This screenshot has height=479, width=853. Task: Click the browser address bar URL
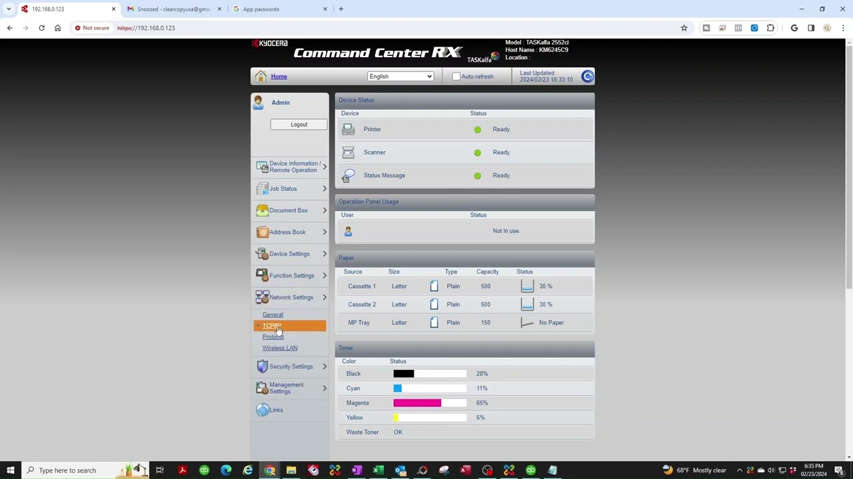[x=146, y=28]
